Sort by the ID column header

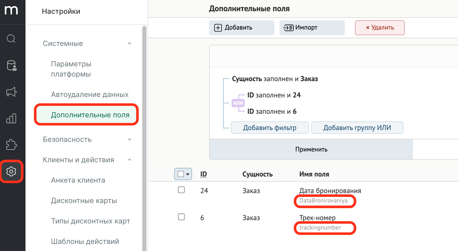pyautogui.click(x=203, y=174)
